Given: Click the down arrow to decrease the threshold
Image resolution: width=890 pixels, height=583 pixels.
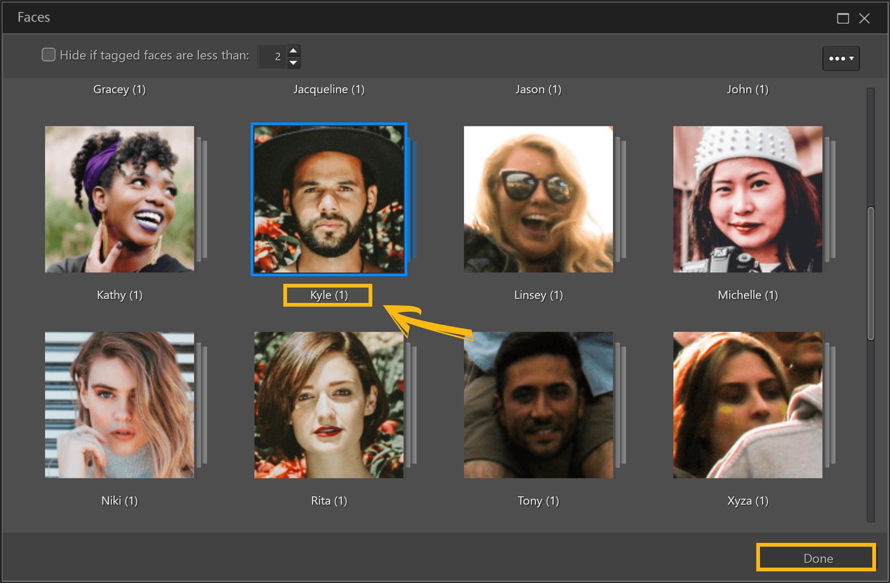Looking at the screenshot, I should tap(293, 62).
